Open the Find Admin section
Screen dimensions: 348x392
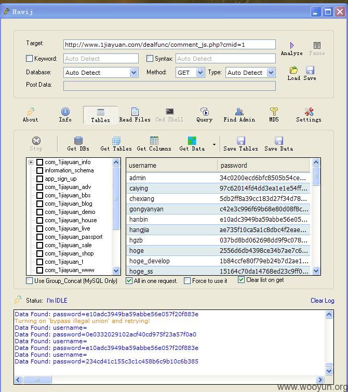click(239, 115)
